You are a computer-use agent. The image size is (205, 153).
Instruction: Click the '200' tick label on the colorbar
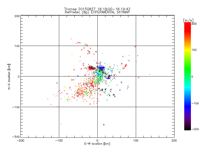194,24
